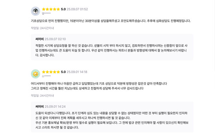215x140 pixels.
Task: Click the reply timestamp 25.09.07 02:10
Action: click(55, 39)
